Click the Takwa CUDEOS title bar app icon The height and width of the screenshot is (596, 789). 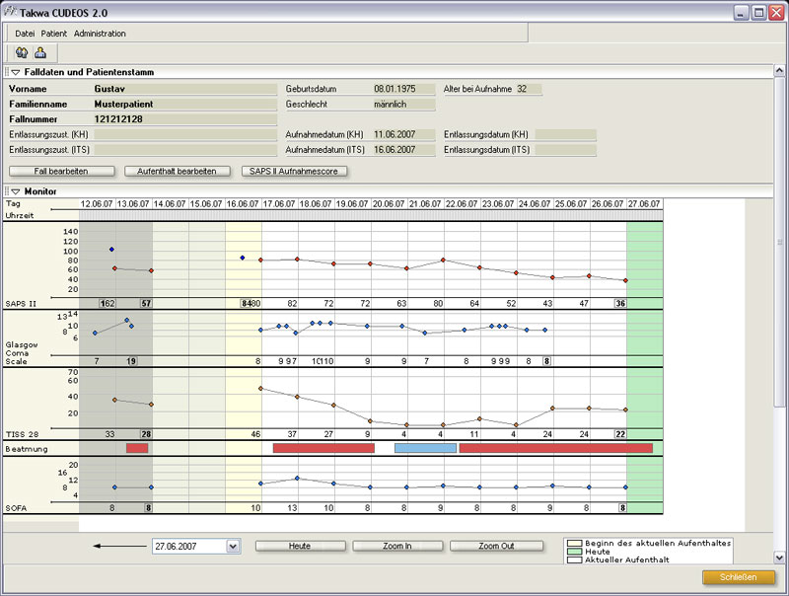[10, 12]
